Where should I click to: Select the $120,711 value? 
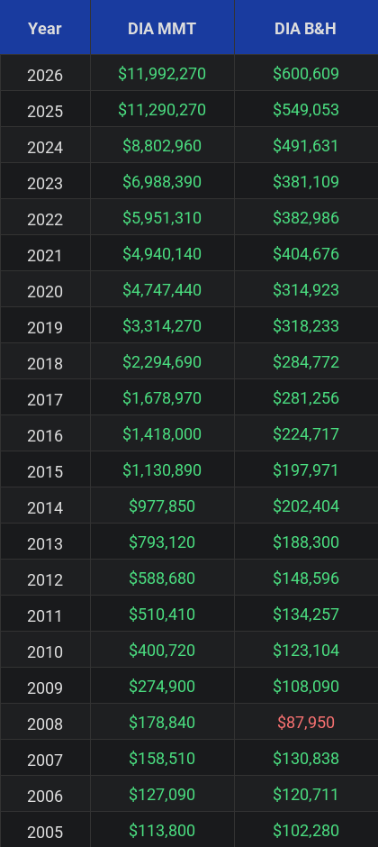[306, 795]
